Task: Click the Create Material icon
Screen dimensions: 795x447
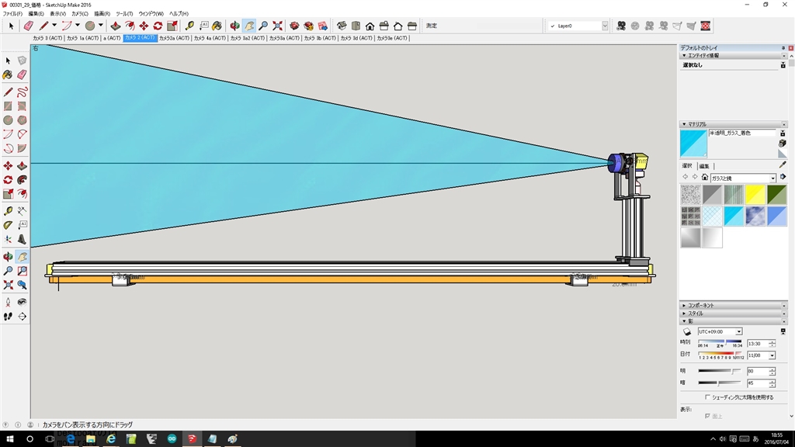Action: tap(783, 144)
